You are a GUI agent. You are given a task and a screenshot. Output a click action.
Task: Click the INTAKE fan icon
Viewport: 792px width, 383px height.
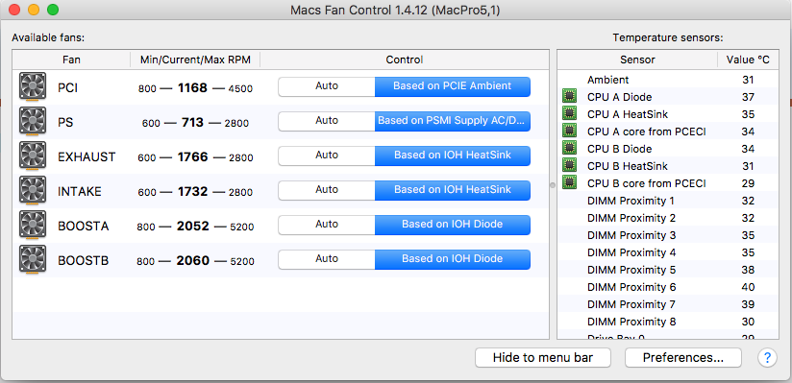tap(33, 191)
